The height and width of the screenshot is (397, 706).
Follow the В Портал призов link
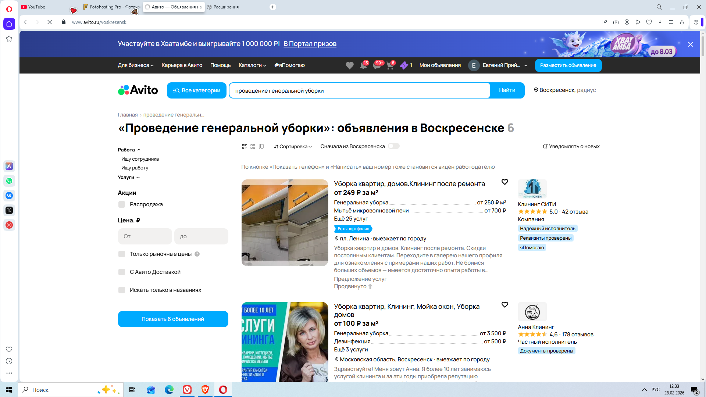[x=310, y=44]
